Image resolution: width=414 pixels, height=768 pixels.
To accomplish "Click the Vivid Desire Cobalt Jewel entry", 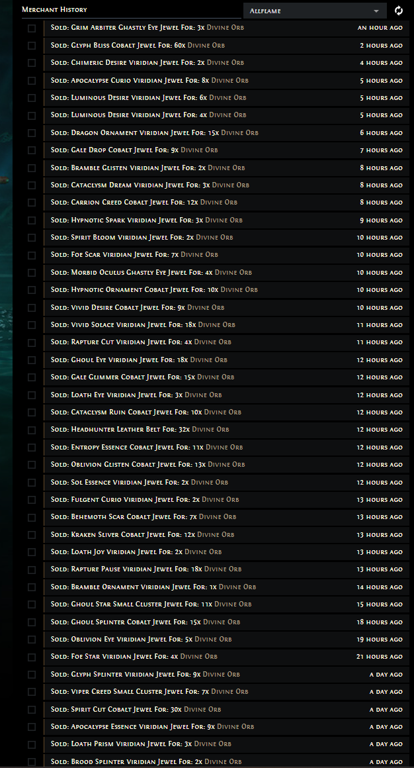I will pos(227,308).
